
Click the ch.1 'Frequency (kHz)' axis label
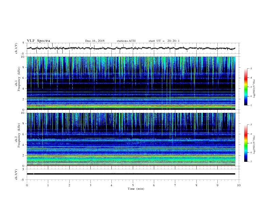coord(19,79)
